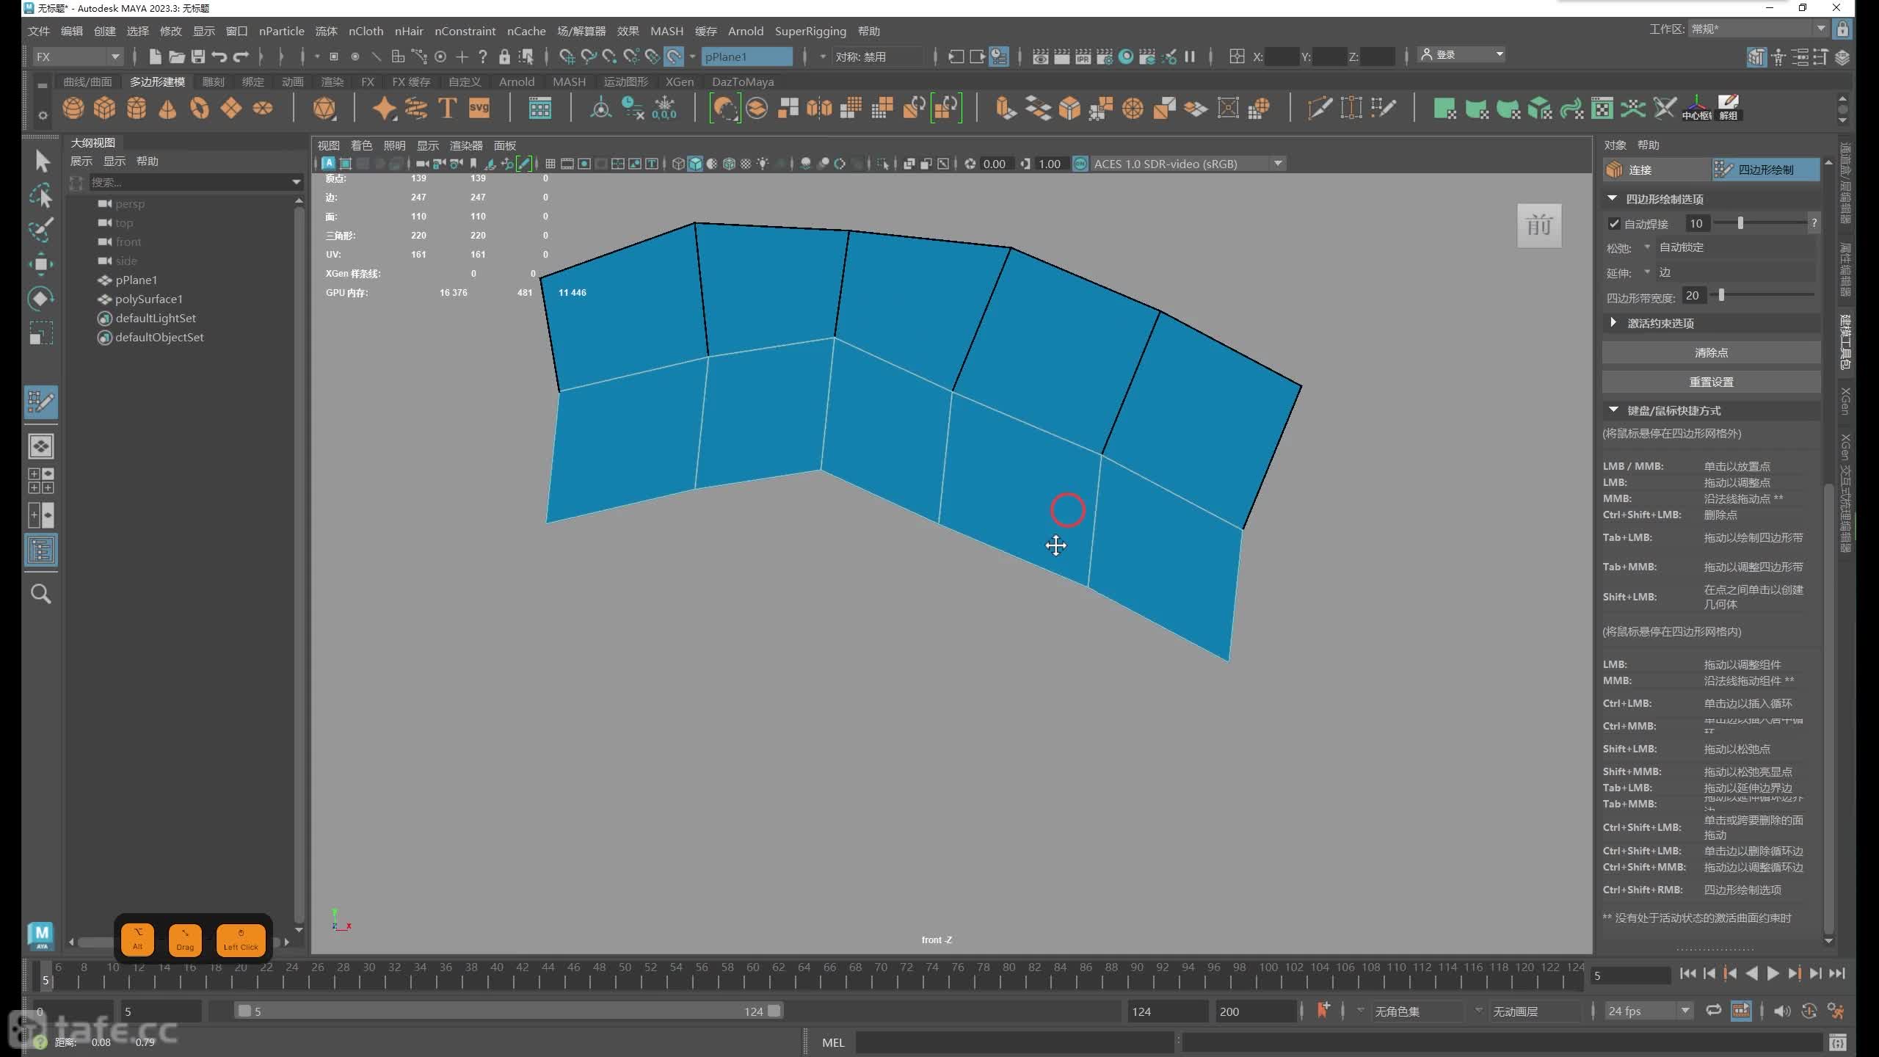Click the polygon Type tool icon
The width and height of the screenshot is (1879, 1057).
(x=447, y=109)
